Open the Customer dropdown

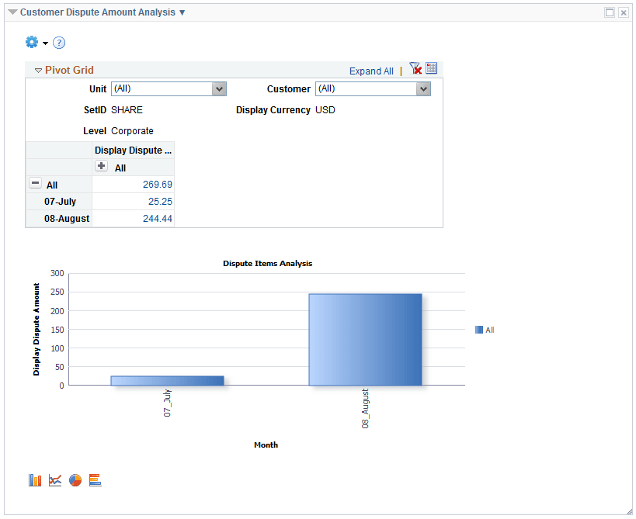click(x=423, y=88)
